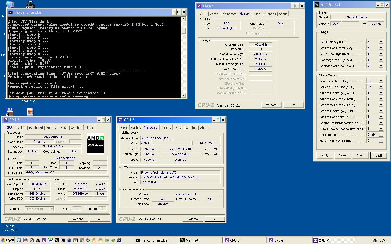Click the Core Speed 1598.30 MHz field
391x244 pixels.
pos(37,184)
